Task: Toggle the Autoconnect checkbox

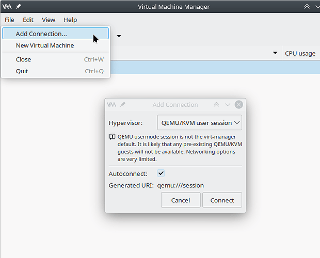Action: point(161,173)
